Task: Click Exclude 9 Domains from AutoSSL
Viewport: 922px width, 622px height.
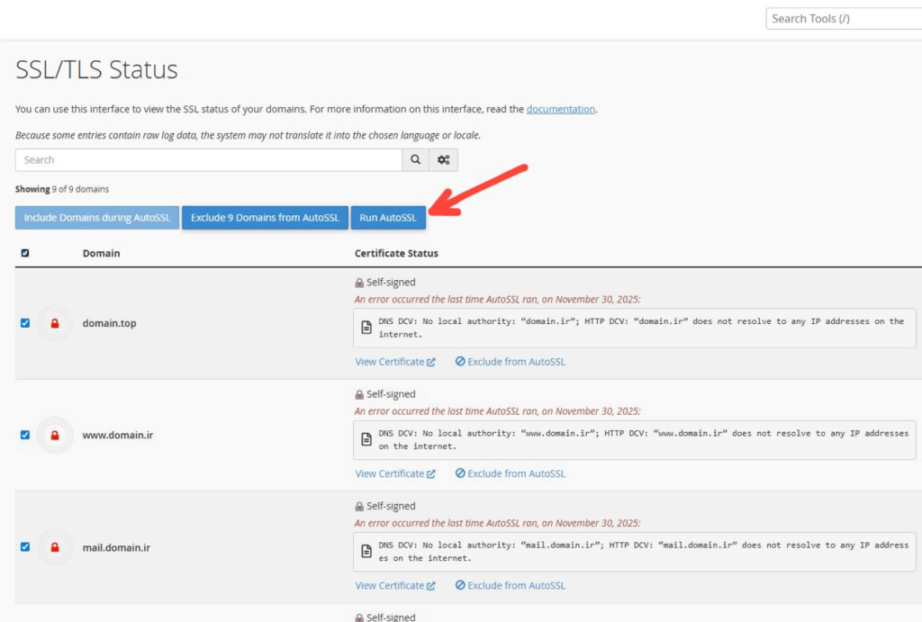Action: click(265, 218)
